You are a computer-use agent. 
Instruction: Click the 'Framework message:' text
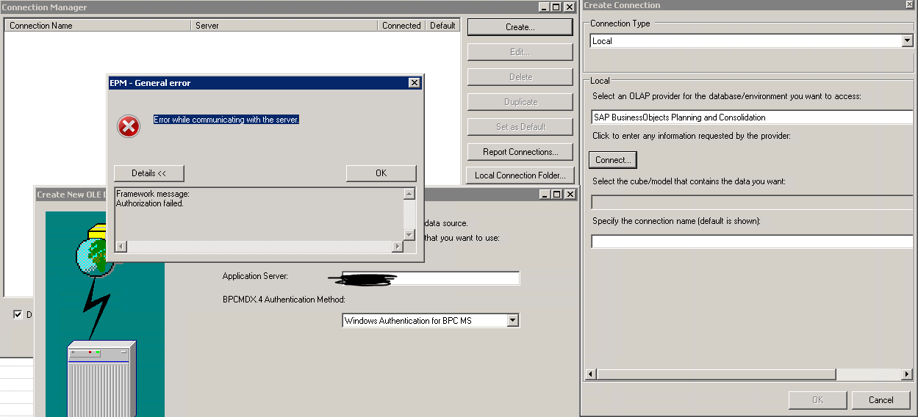(x=153, y=194)
